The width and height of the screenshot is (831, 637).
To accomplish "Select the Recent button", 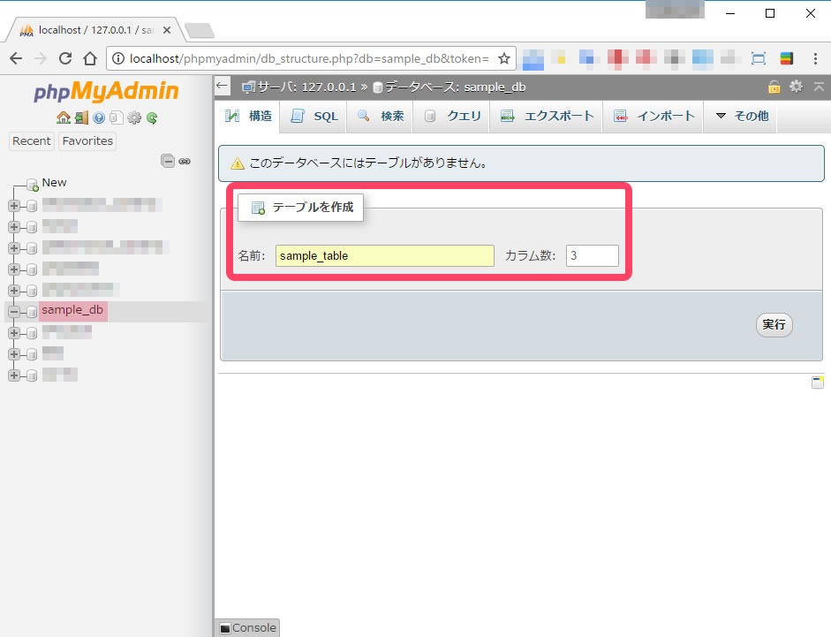I will pos(32,141).
